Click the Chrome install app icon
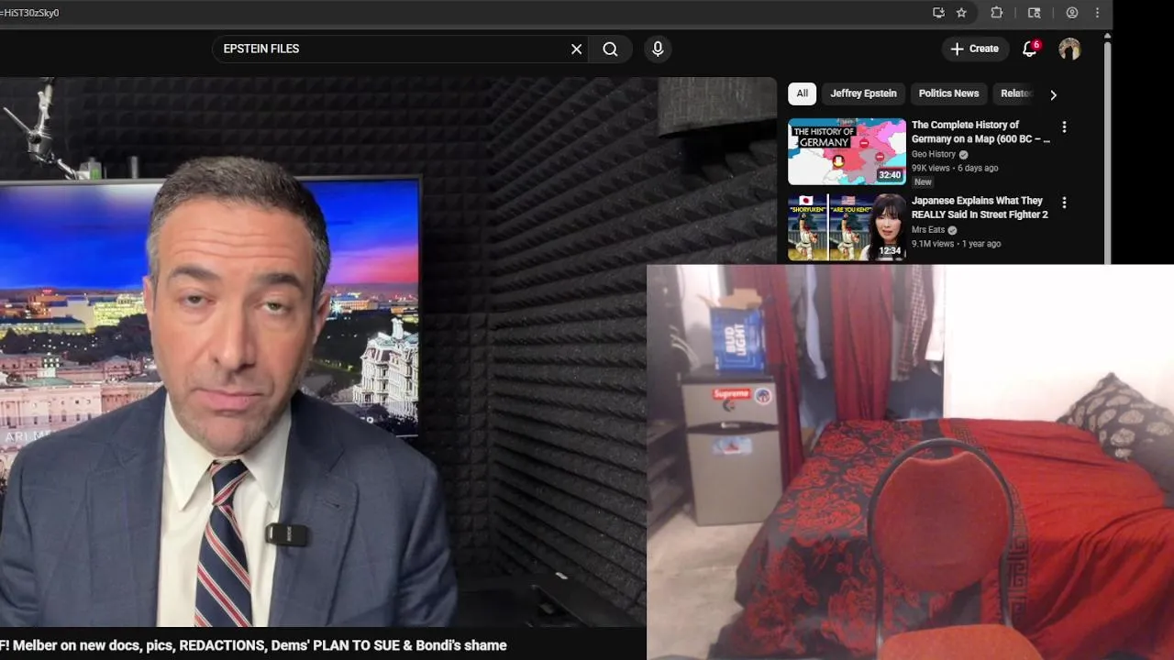Image resolution: width=1174 pixels, height=660 pixels. 938,13
